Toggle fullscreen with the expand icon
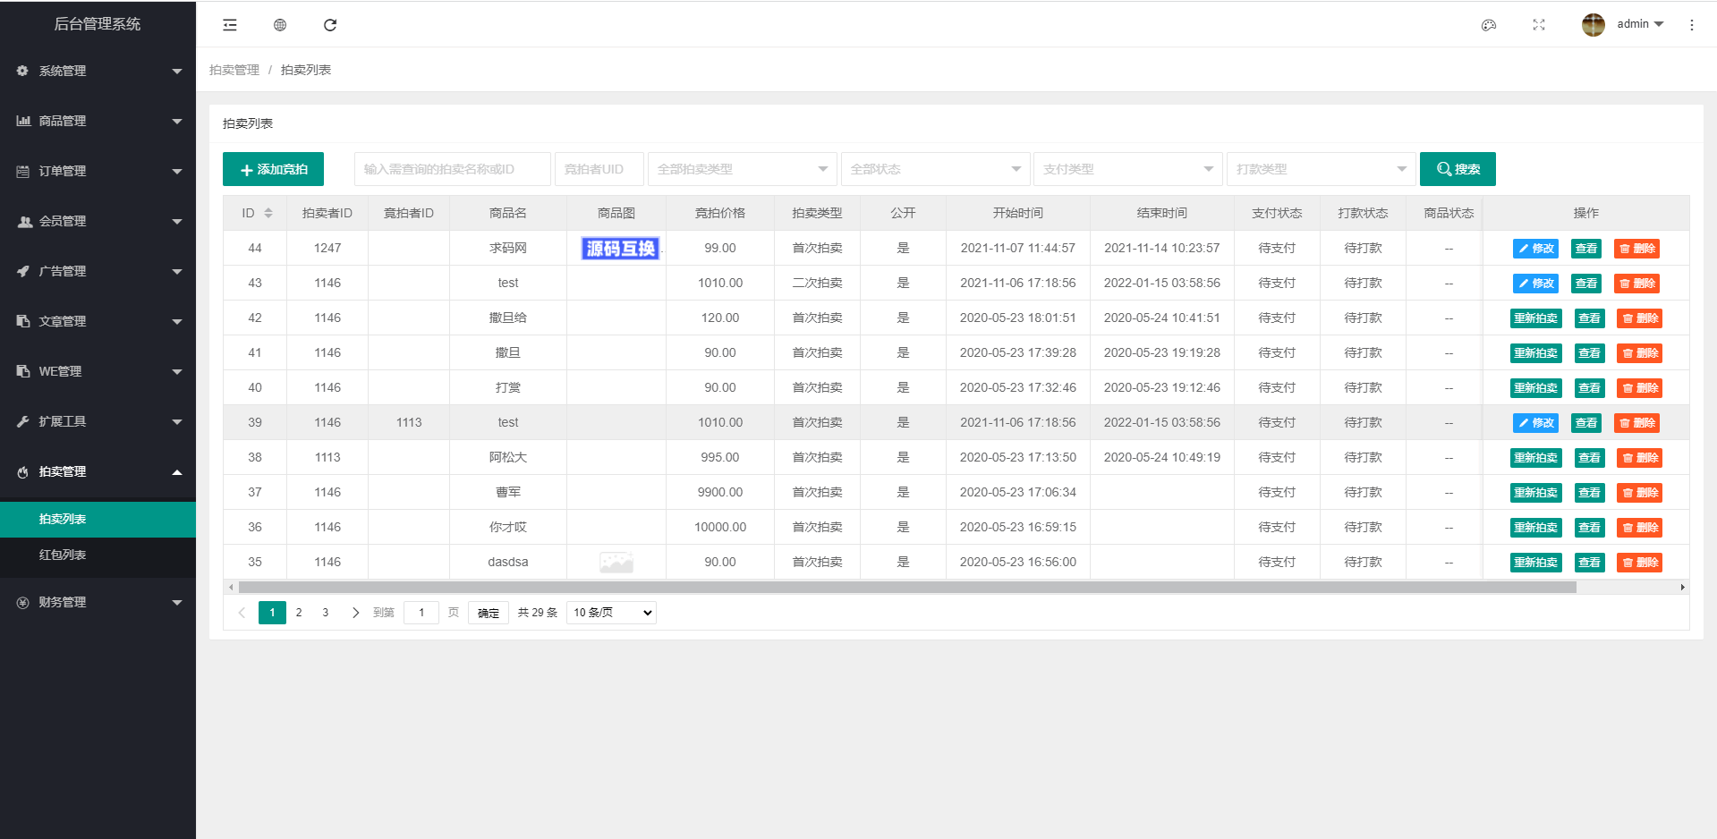1717x839 pixels. pos(1539,25)
